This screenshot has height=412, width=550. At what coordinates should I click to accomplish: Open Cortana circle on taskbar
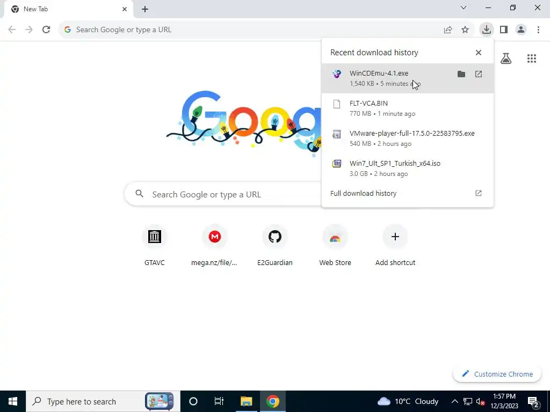193,401
